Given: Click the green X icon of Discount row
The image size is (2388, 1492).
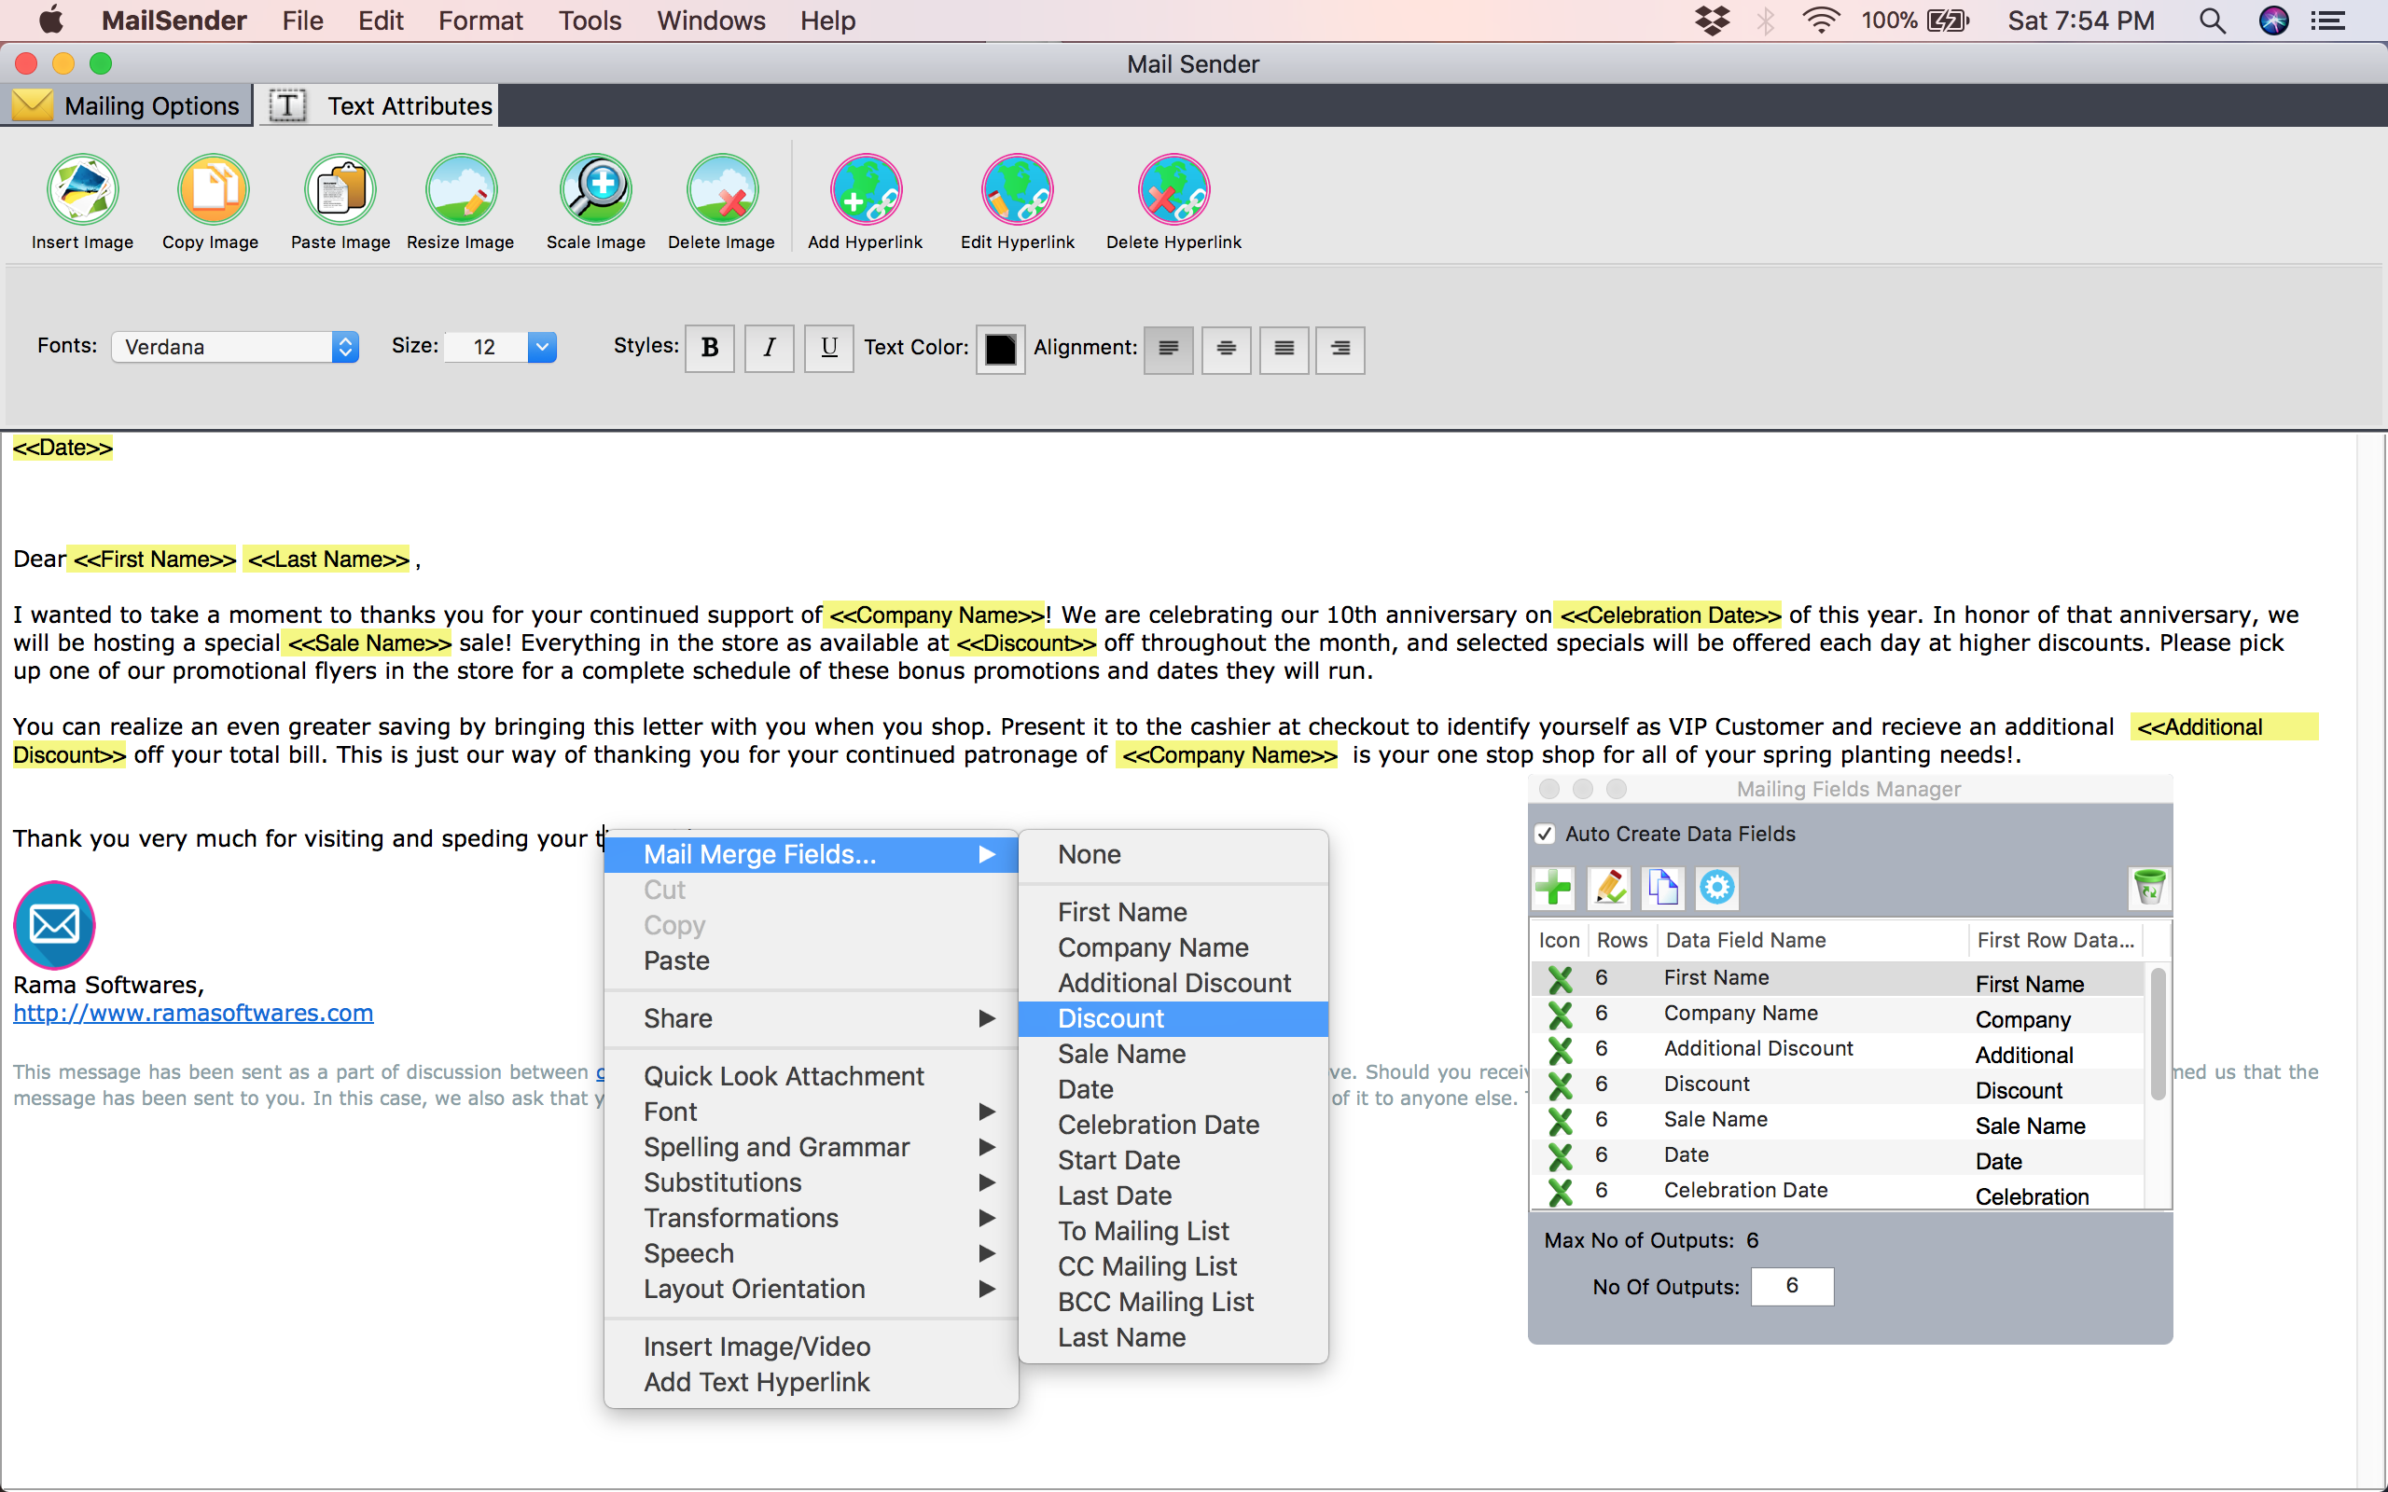Looking at the screenshot, I should coord(1560,1085).
